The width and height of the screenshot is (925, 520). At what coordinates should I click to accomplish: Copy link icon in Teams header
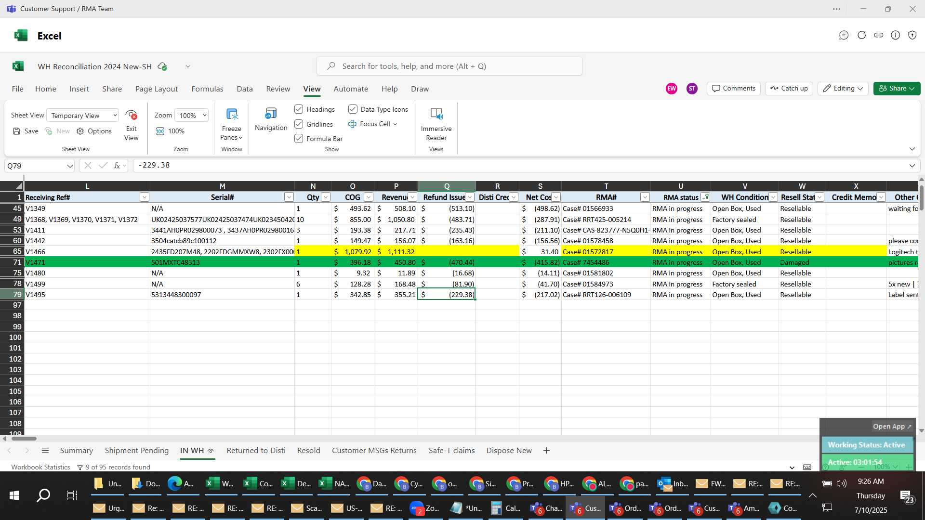click(878, 35)
